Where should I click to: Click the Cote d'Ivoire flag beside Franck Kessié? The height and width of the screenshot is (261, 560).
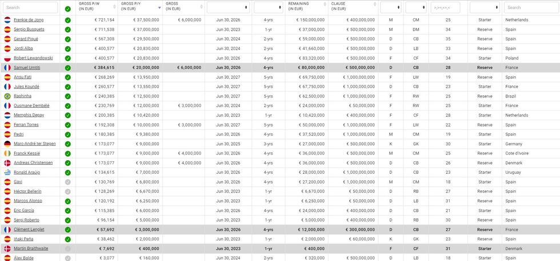click(x=7, y=153)
